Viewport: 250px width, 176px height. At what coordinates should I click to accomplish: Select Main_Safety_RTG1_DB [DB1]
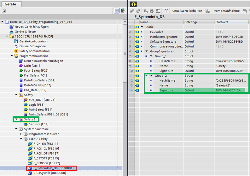[x=48, y=114]
